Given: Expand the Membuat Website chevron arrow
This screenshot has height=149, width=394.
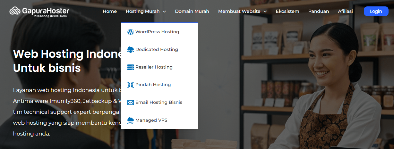Looking at the screenshot, I should [x=265, y=12].
